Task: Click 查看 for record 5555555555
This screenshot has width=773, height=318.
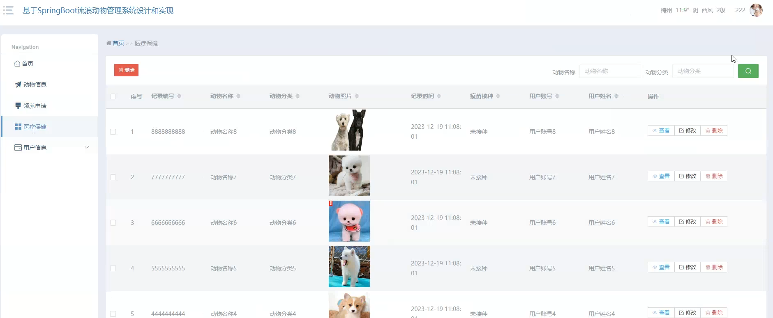Action: [x=661, y=267]
